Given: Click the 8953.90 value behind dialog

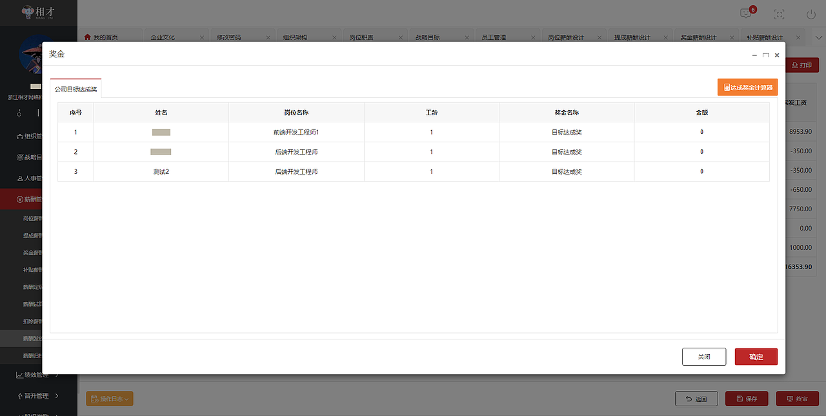Looking at the screenshot, I should click(x=800, y=132).
